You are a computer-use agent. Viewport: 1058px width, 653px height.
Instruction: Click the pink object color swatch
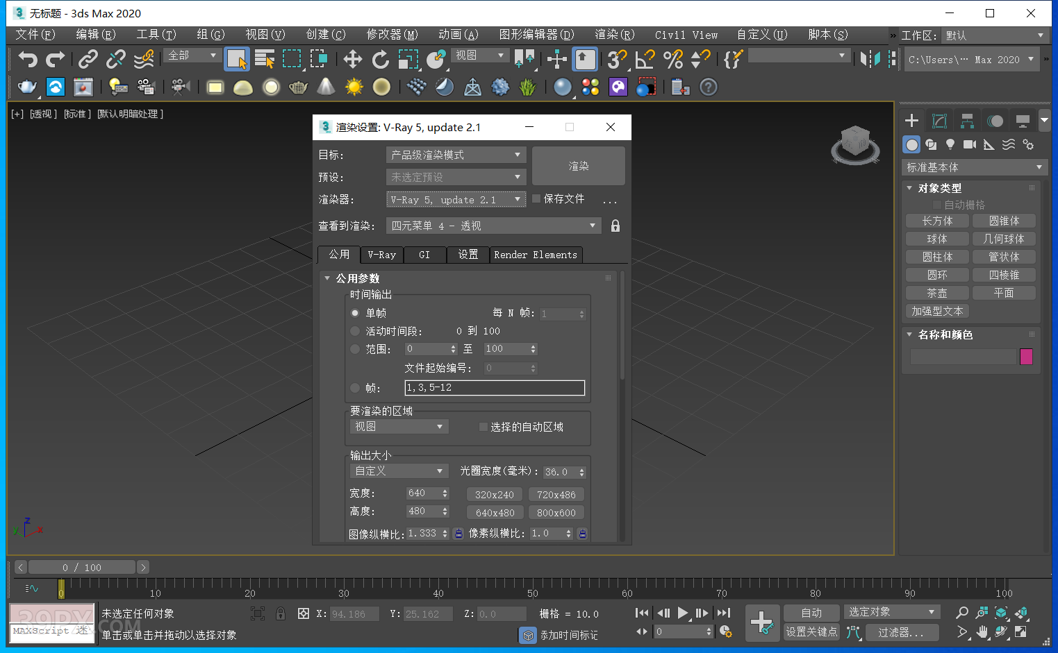coord(1026,357)
